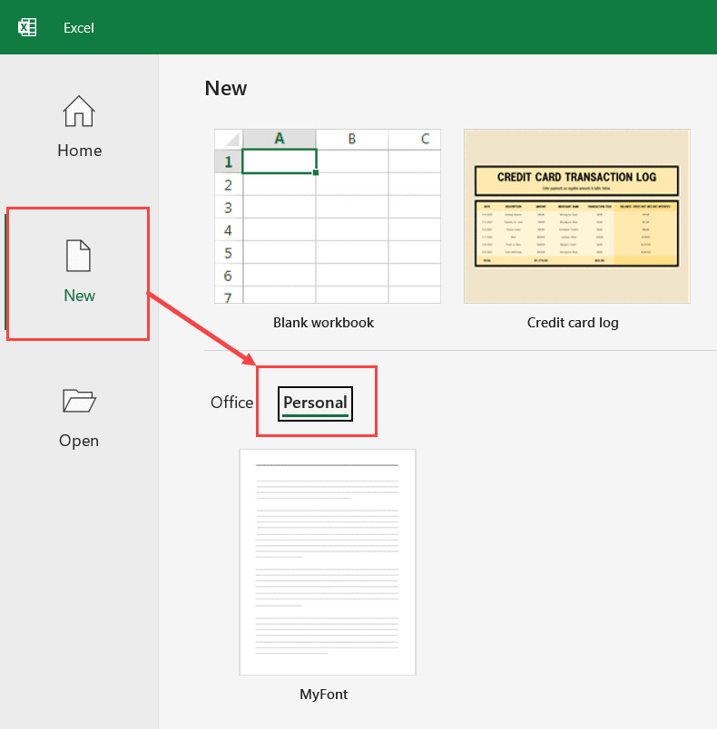This screenshot has width=717, height=729.
Task: Click the New page heading text
Action: [x=226, y=88]
